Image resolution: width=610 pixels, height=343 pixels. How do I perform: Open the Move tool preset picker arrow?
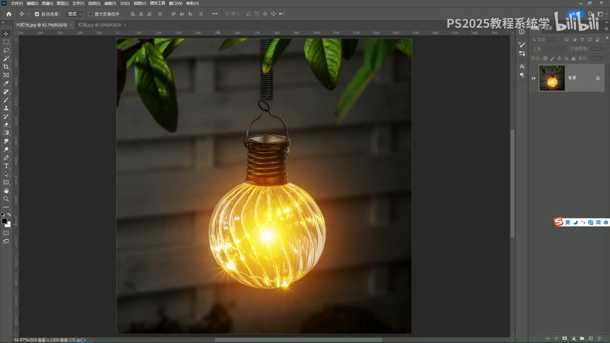(x=29, y=14)
